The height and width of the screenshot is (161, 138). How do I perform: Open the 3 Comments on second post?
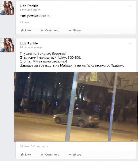pos(39,146)
